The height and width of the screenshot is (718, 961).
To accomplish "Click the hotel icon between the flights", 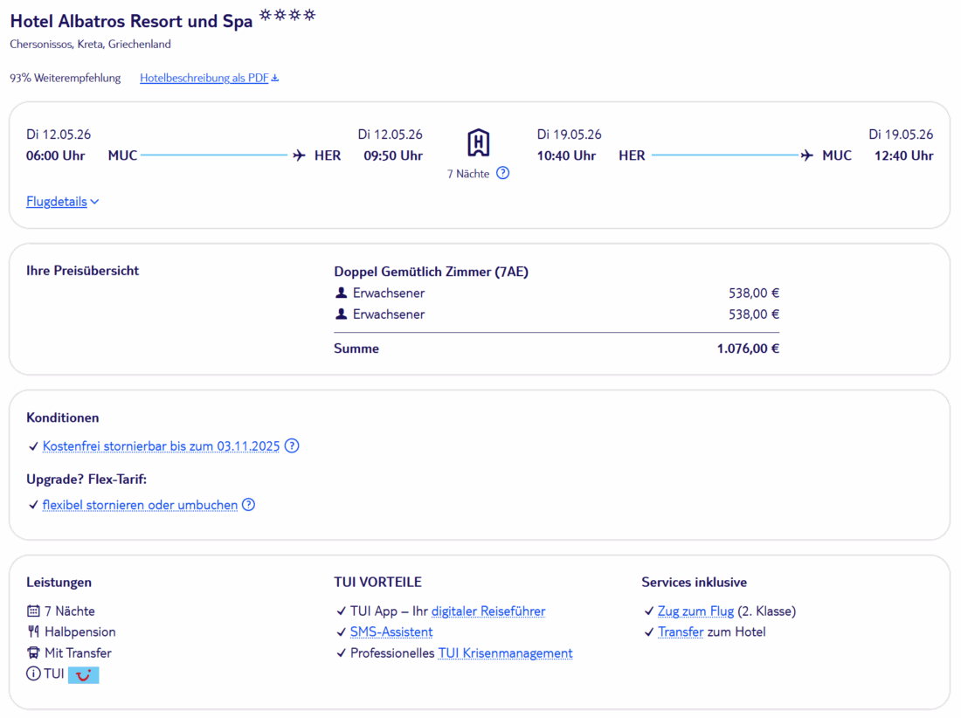I will (478, 142).
